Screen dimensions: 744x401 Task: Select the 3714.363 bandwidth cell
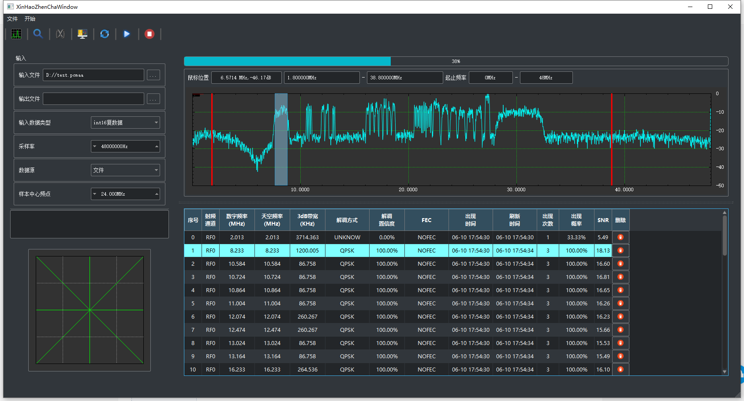pos(307,237)
